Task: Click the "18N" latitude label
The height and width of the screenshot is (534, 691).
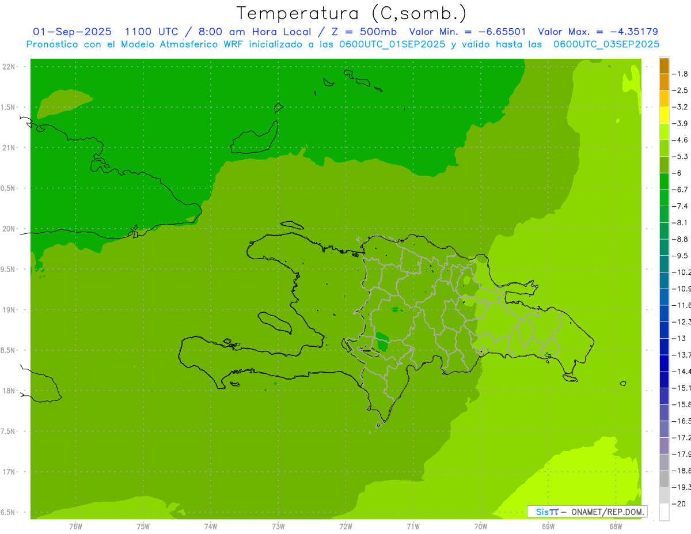Action: click(9, 391)
